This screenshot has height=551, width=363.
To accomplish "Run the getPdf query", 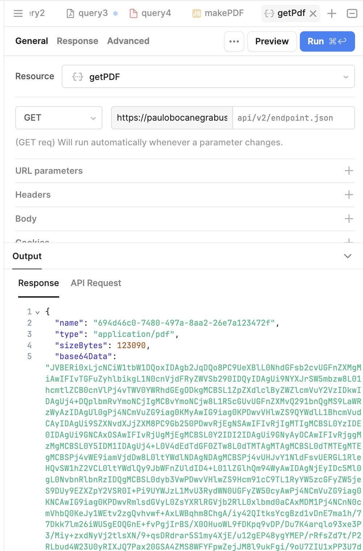I will tap(327, 41).
